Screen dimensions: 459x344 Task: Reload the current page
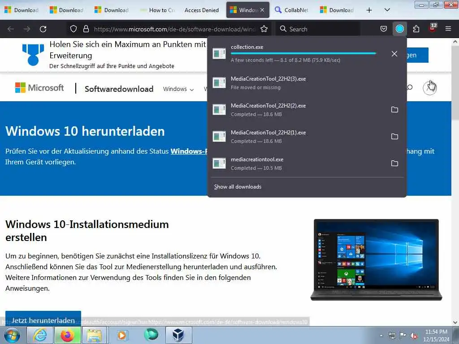(x=43, y=29)
